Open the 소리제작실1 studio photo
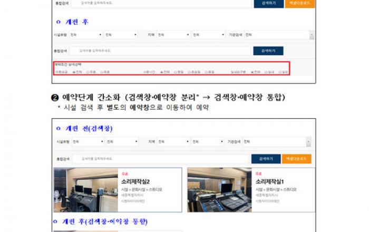This screenshot has width=369, height=232. click(220, 190)
